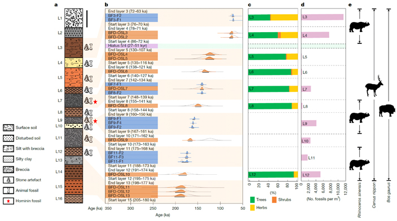Click the panel letter 'b' heading
This screenshot has width=397, height=221.
point(107,5)
